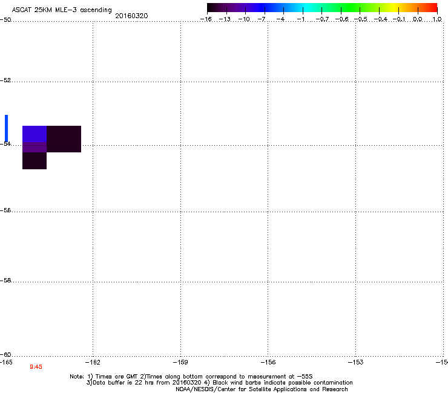This screenshot has width=448, height=393.
Task: Click the -0.4 color scale label
Action: [x=380, y=19]
